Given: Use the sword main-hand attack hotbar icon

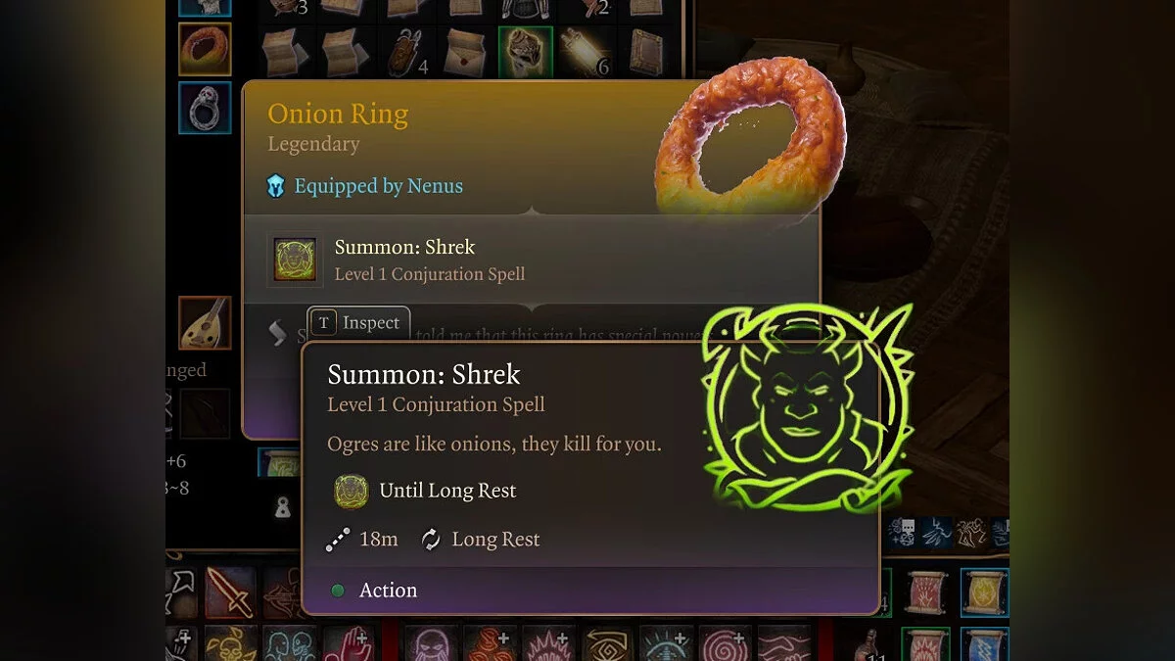Looking at the screenshot, I should point(230,591).
